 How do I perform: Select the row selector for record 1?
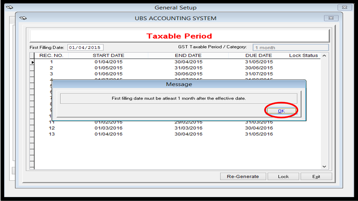click(32, 62)
